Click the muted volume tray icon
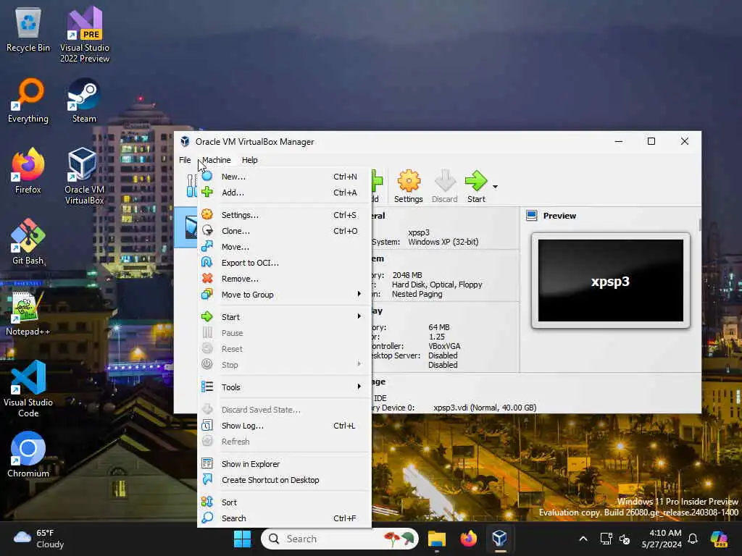The height and width of the screenshot is (556, 742). point(625,539)
